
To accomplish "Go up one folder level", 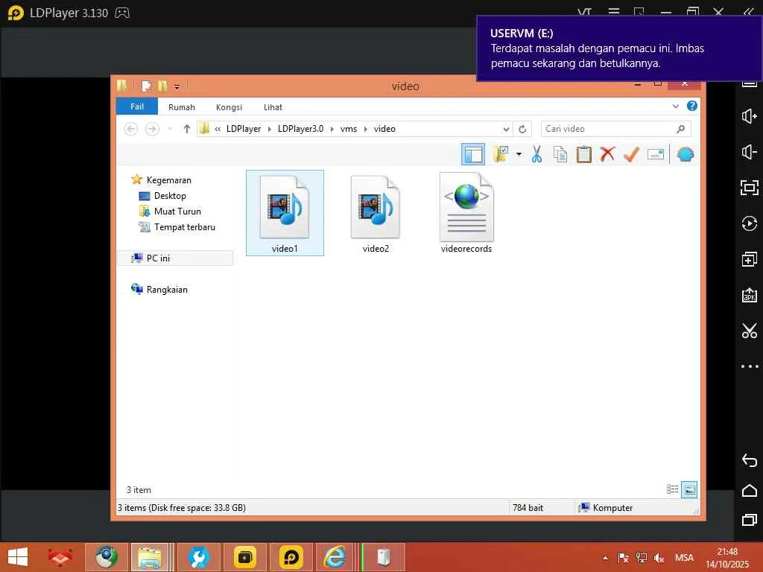I will [x=187, y=129].
